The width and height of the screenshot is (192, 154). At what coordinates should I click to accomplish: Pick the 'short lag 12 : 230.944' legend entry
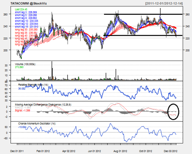coord(26,24)
